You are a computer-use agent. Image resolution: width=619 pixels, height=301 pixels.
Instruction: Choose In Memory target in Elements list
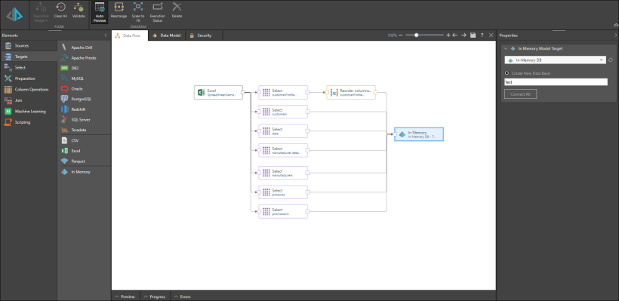84,172
